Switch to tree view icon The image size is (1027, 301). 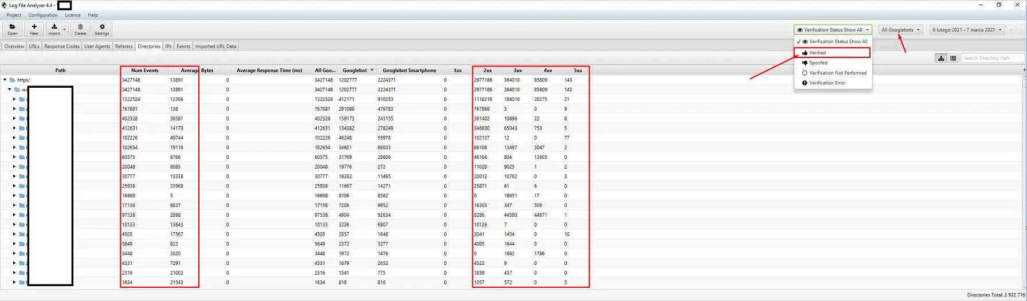click(x=941, y=58)
